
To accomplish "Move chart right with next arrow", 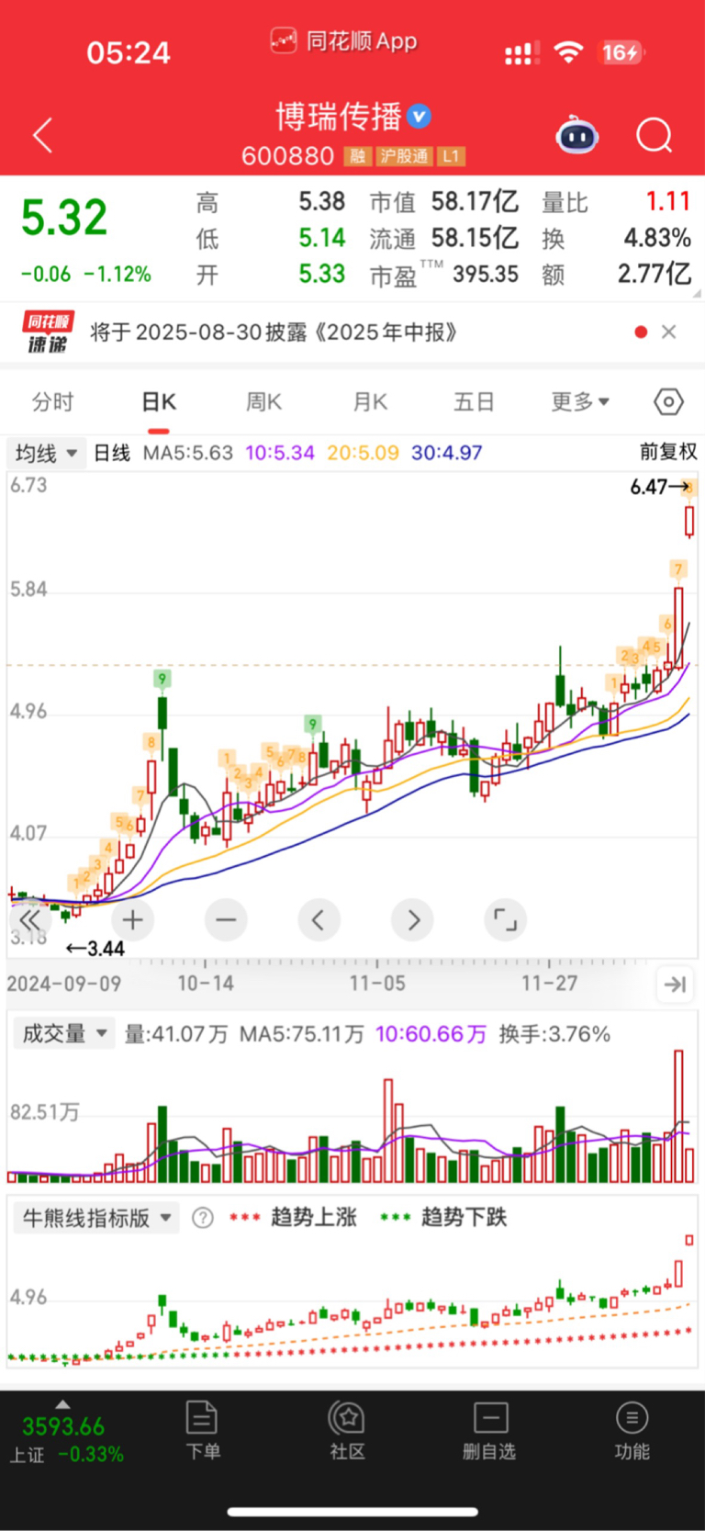I will click(412, 919).
